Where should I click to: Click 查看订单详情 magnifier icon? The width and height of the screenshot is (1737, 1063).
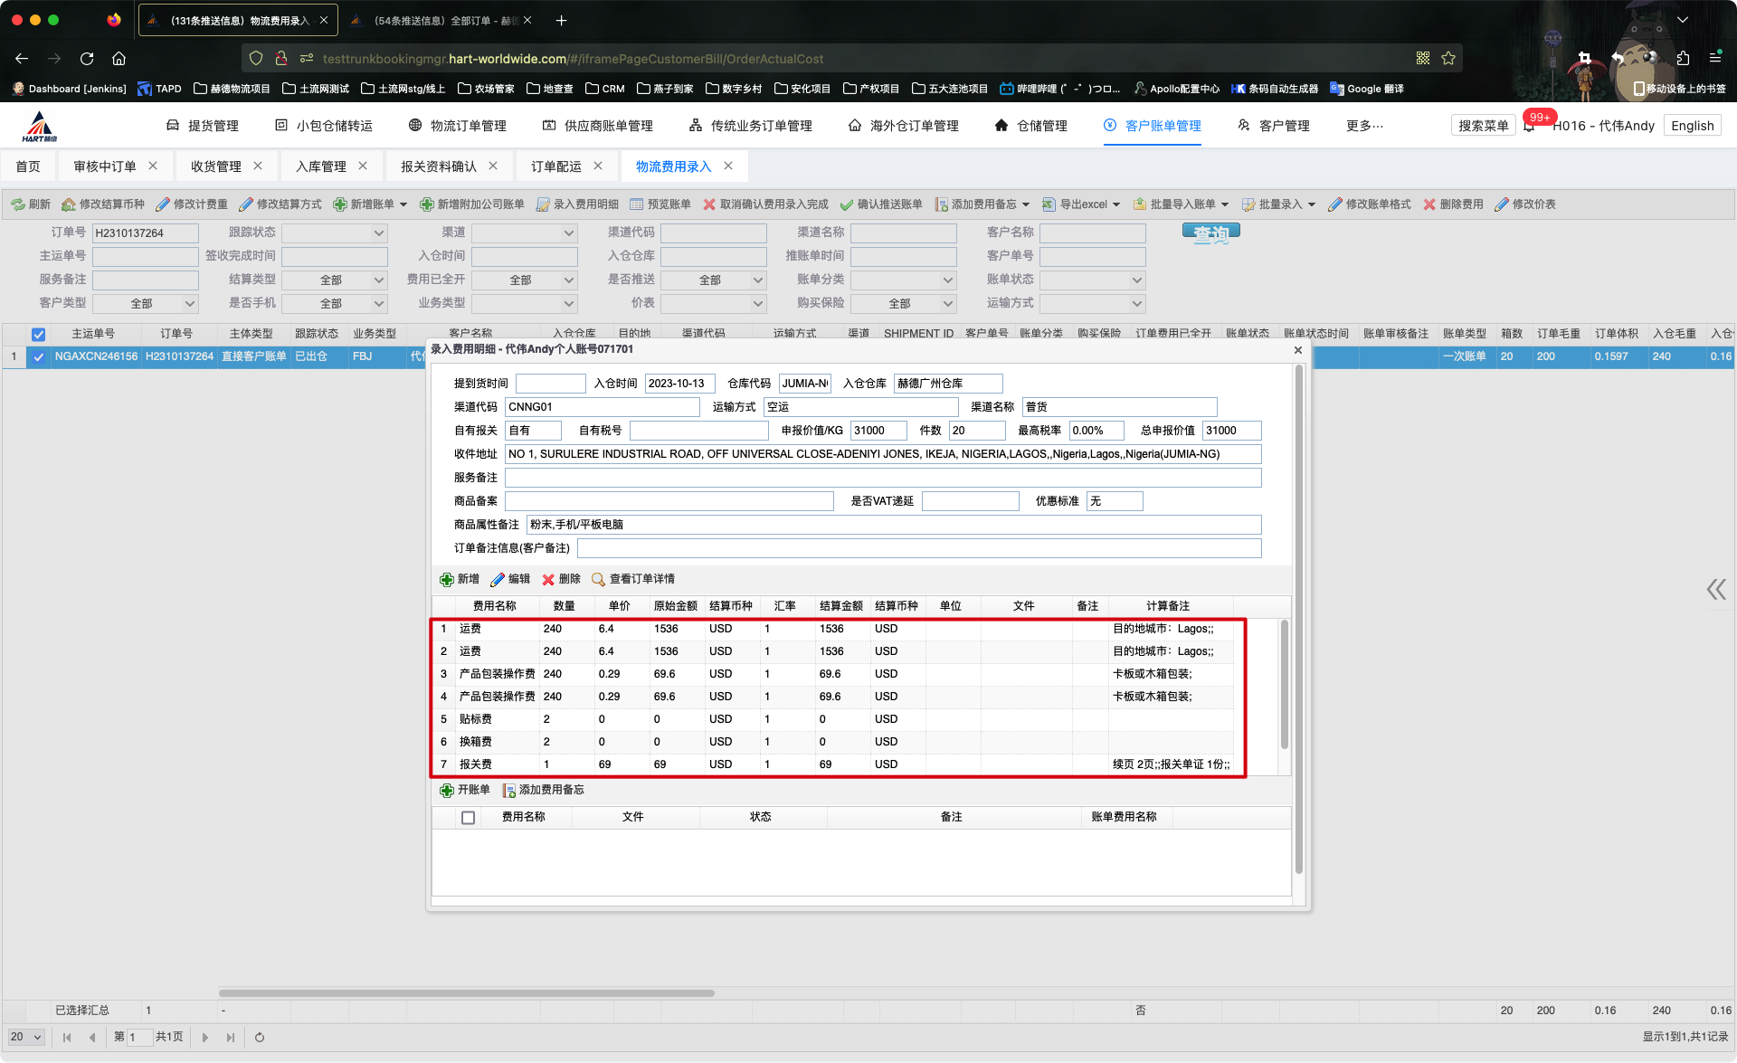[598, 580]
